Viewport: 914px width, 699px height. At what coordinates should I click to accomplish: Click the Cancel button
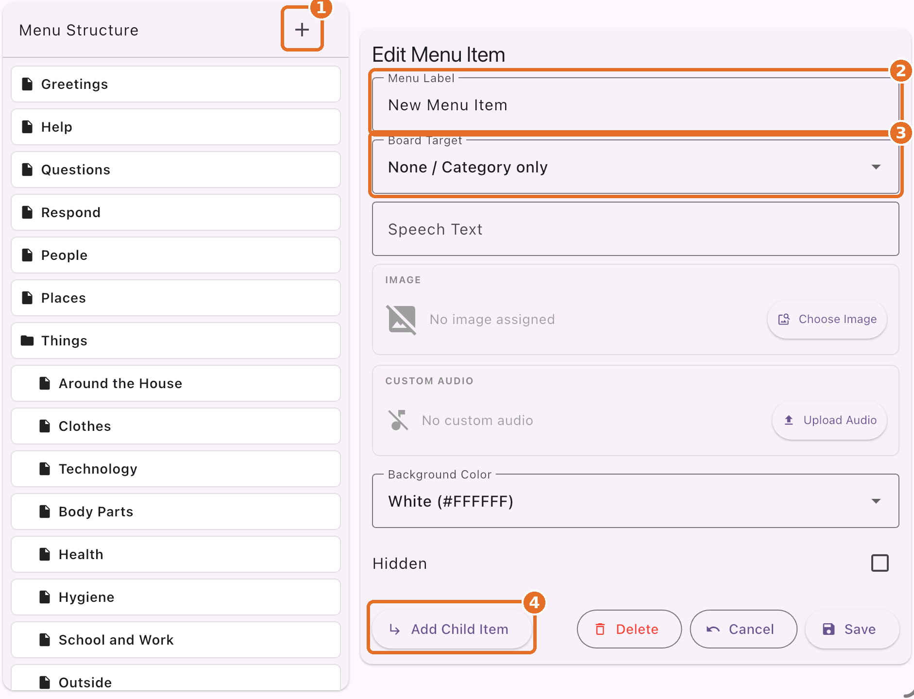coord(743,629)
